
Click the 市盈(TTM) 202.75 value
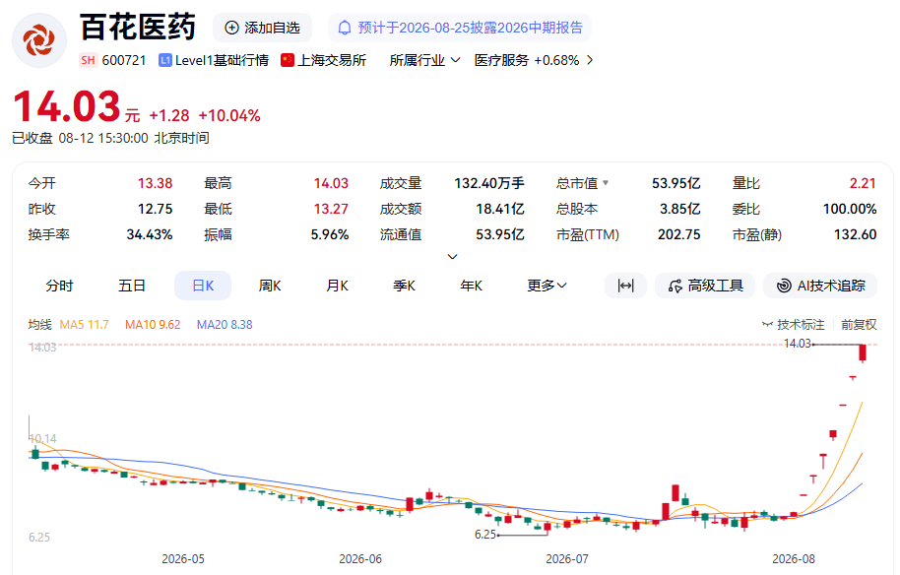(x=679, y=234)
